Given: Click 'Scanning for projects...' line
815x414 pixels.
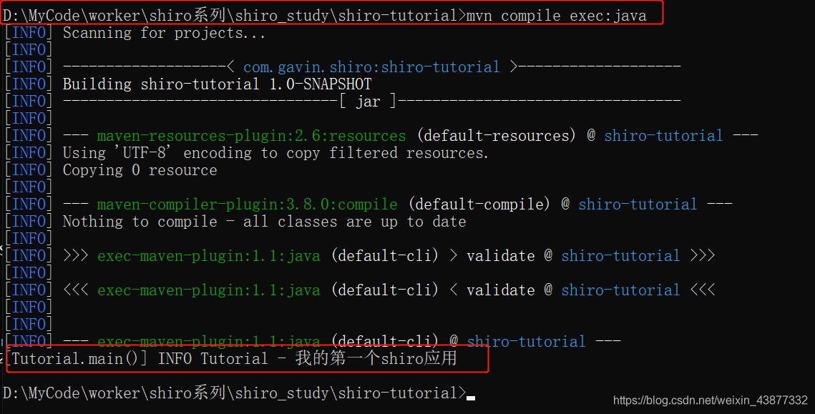Looking at the screenshot, I should (165, 33).
